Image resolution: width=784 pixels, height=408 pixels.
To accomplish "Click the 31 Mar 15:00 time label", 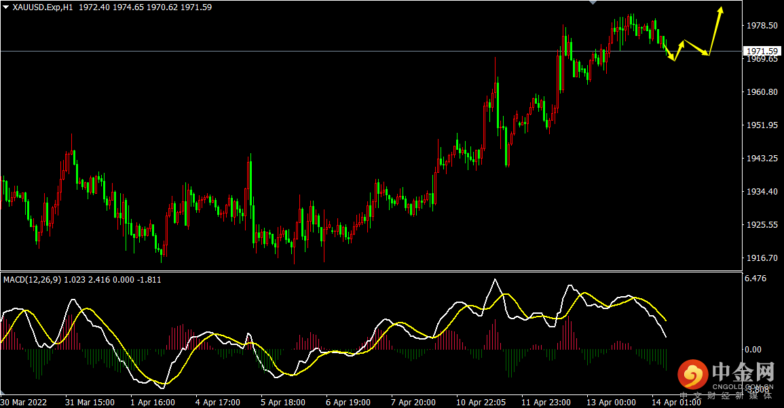I will (90, 403).
